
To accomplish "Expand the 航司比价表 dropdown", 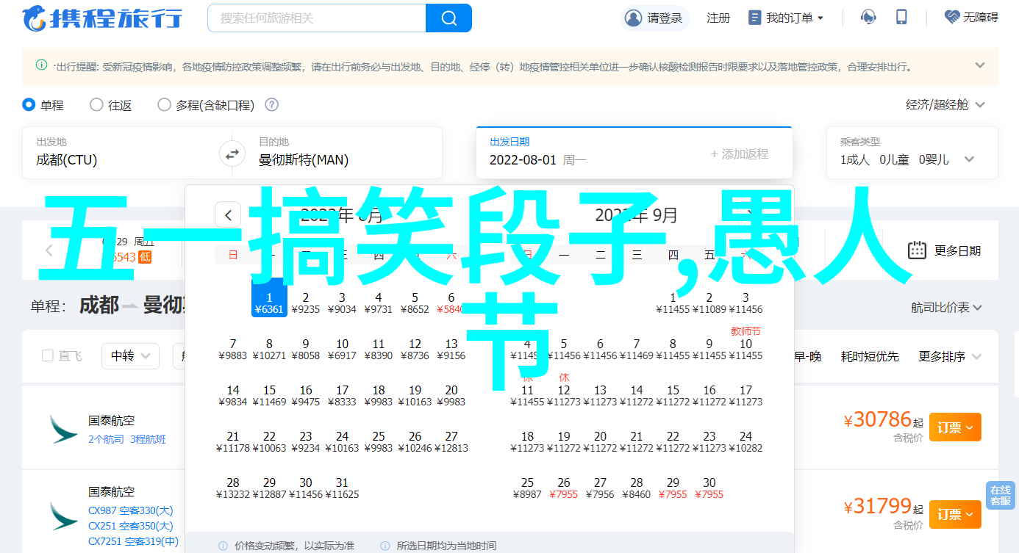I will point(946,308).
